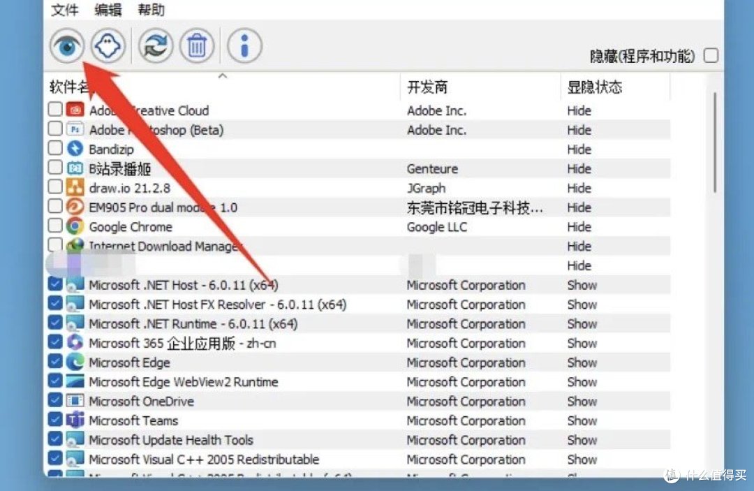Click the draw.io 21.2.8 app icon
The image size is (754, 491).
point(75,188)
